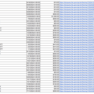Select the date cell 11/21/2024
Viewport: 94px width, 94px height.
33,58
